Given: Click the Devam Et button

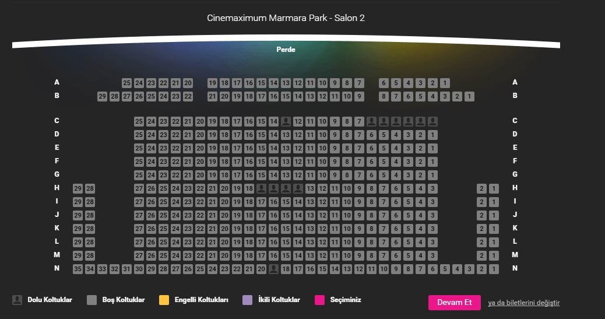Looking at the screenshot, I should (x=455, y=303).
